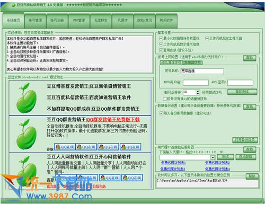
Task: Decrease the seconds wait value with down arrow
Action: point(198,94)
